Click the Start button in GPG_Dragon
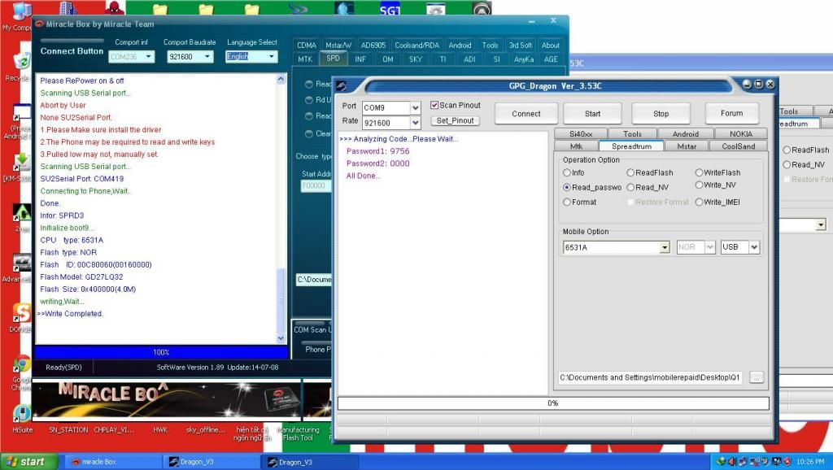The image size is (833, 470). point(592,114)
